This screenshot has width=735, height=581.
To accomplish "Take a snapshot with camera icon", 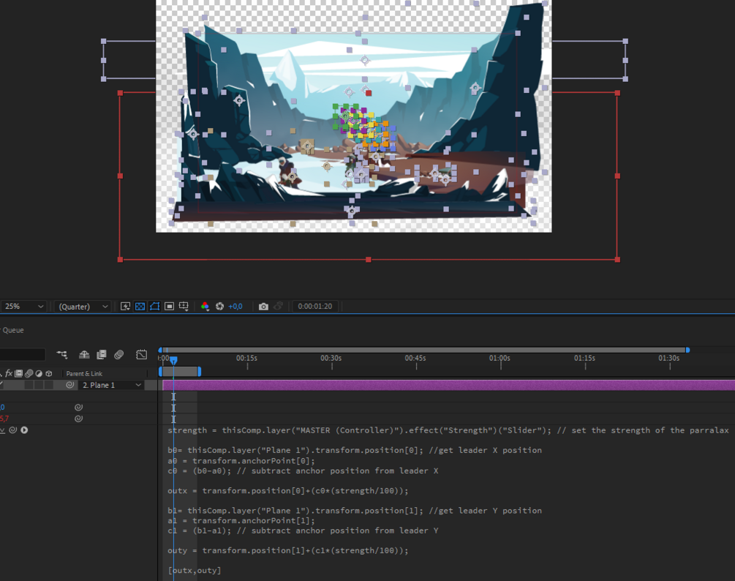I will coord(263,306).
